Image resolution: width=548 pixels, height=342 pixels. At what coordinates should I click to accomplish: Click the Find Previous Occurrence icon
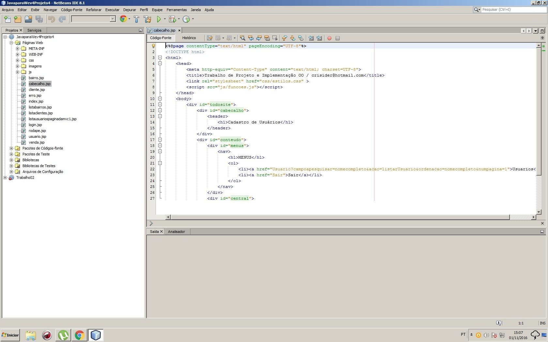click(251, 38)
